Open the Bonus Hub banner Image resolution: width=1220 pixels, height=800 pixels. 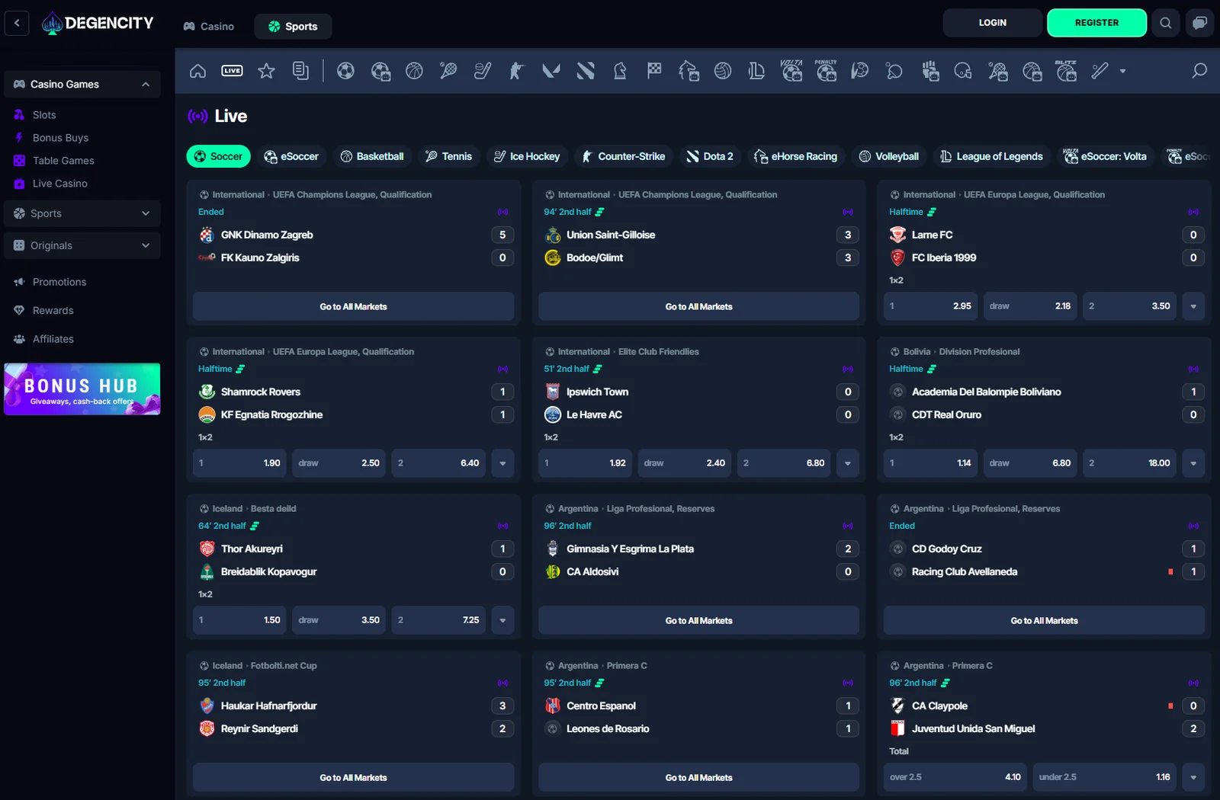82,389
